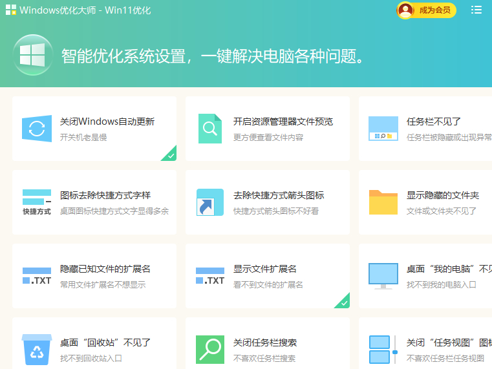Select 图标去除快捷方式字样 title

pos(105,195)
